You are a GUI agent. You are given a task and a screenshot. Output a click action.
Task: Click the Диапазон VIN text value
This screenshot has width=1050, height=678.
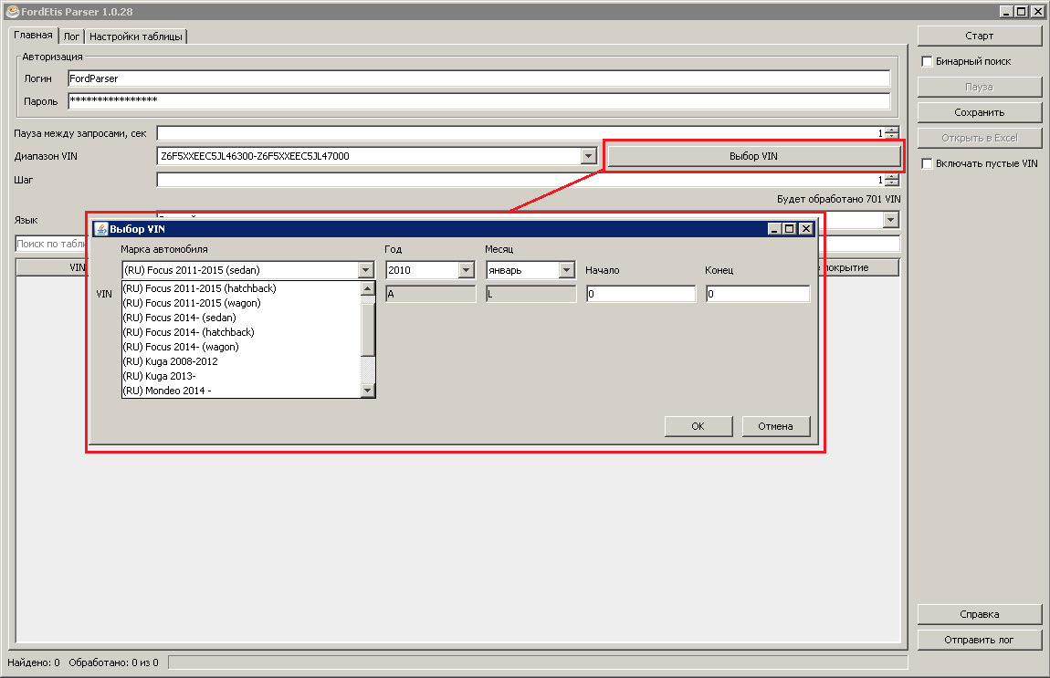(x=255, y=156)
